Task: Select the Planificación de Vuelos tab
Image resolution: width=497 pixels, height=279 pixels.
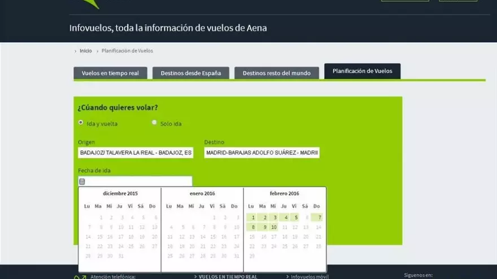Action: tap(362, 71)
